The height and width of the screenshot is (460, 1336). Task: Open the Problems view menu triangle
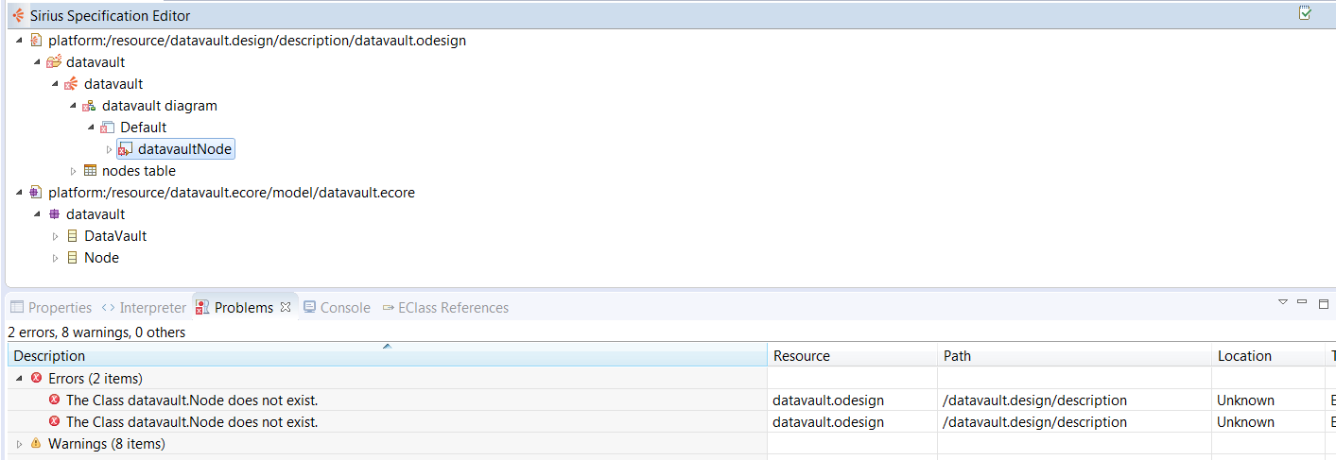1283,302
